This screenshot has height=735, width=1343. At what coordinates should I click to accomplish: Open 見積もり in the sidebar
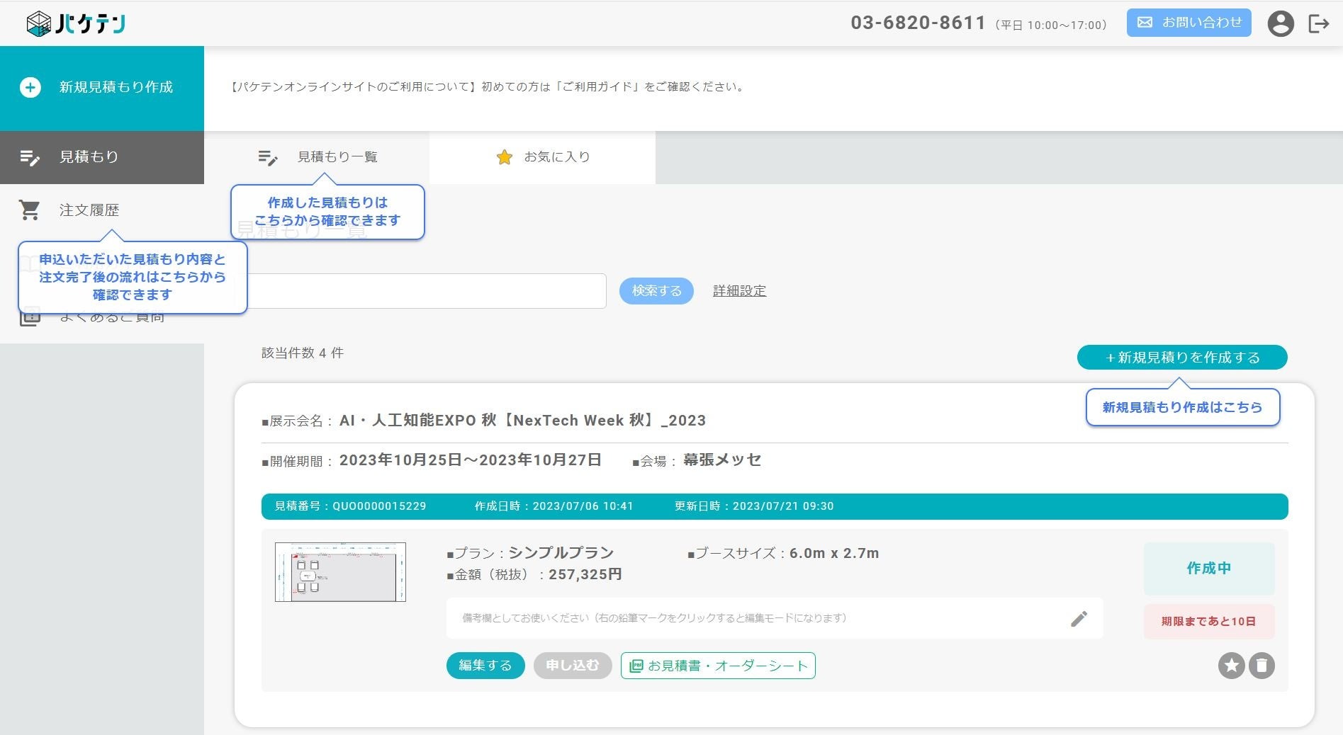point(102,157)
